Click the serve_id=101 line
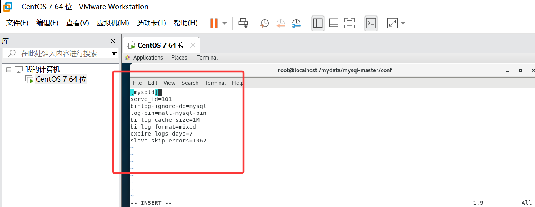Screen dimensions: 535x207 (x=151, y=99)
